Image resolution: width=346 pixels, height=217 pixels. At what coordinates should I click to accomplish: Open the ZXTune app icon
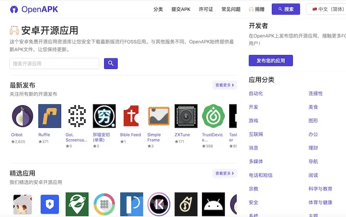(186, 116)
